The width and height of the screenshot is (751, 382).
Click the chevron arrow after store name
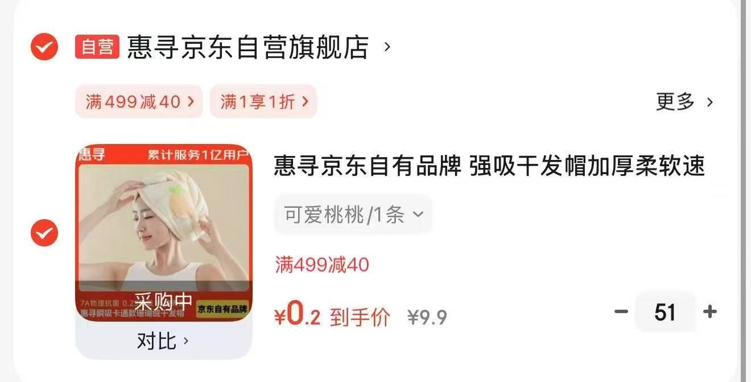click(387, 47)
